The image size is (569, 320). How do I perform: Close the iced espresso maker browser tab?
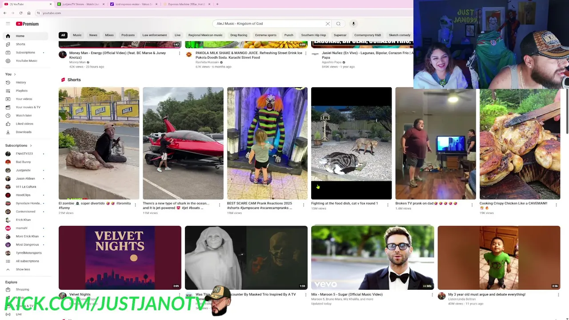[156, 4]
